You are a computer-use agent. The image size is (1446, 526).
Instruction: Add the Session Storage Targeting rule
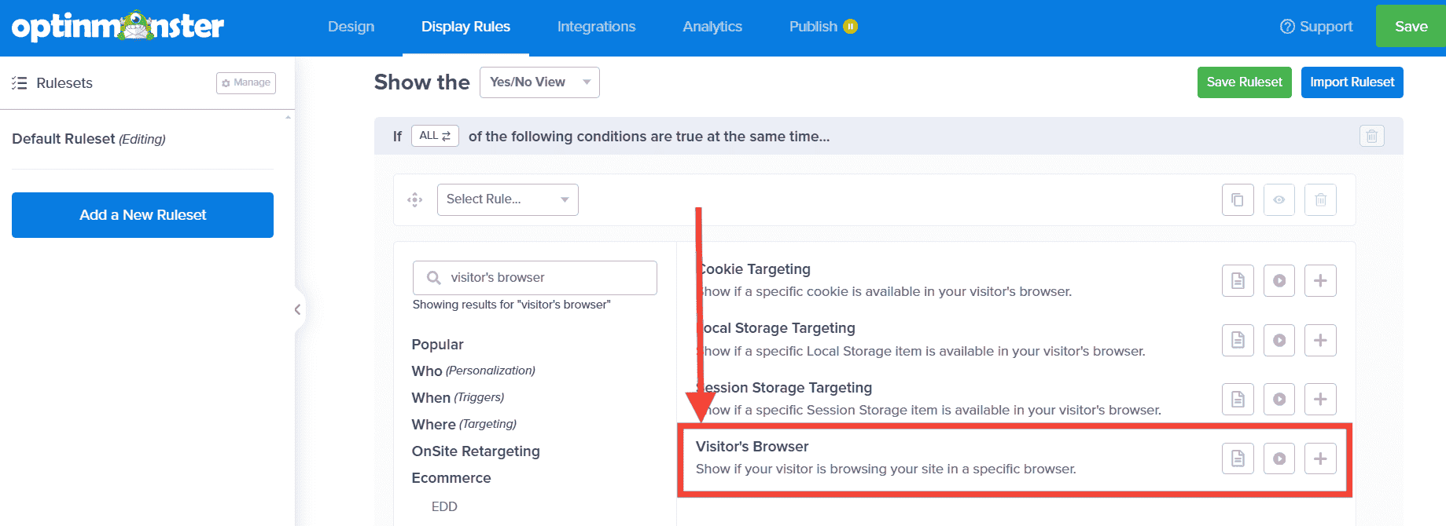pos(1320,399)
